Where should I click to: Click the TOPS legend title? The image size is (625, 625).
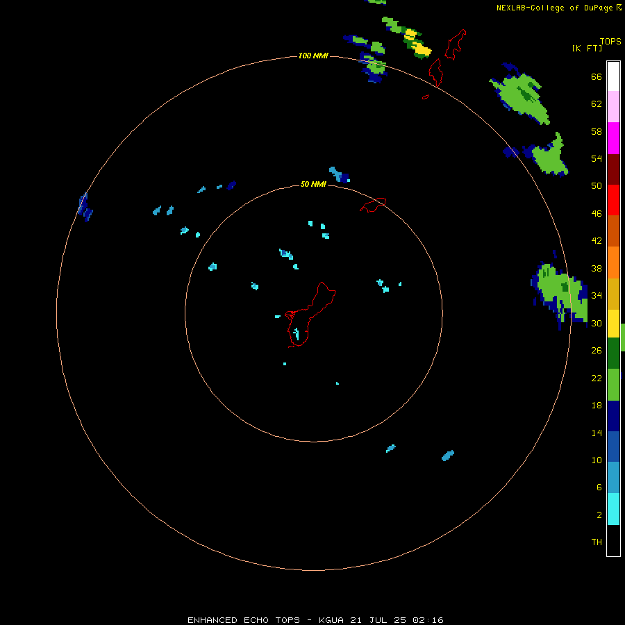(x=610, y=41)
